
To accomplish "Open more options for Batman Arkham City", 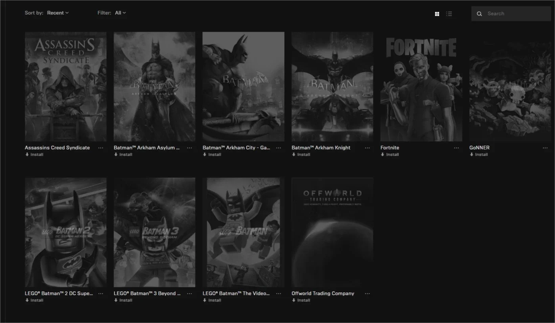I will point(279,148).
